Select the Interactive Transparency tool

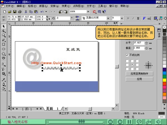(4, 69)
